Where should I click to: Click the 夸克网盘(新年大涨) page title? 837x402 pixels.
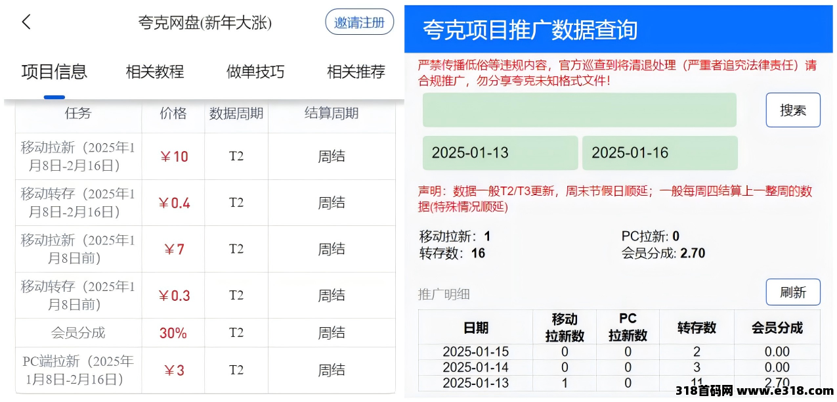pyautogui.click(x=205, y=23)
